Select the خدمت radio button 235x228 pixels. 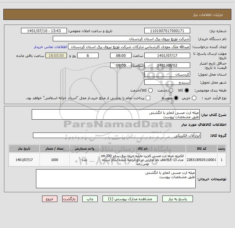point(171,90)
